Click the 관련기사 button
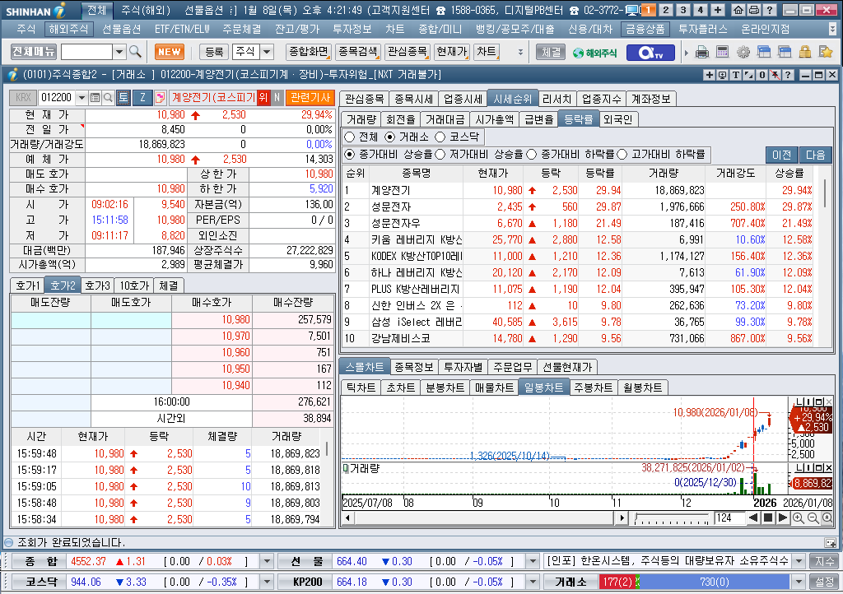The height and width of the screenshot is (594, 843). coord(310,97)
